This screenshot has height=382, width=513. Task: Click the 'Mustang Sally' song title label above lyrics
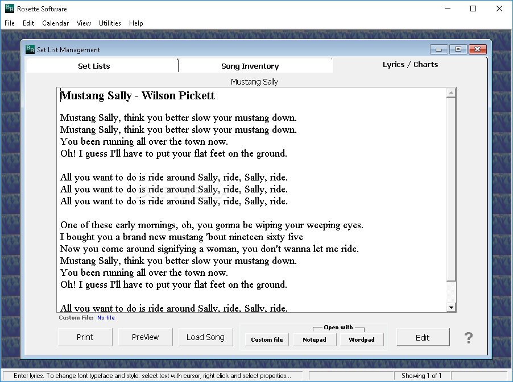255,82
